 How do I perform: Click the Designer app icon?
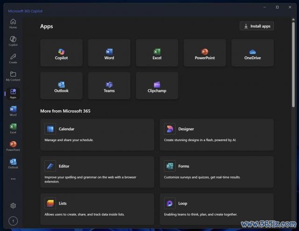click(170, 129)
